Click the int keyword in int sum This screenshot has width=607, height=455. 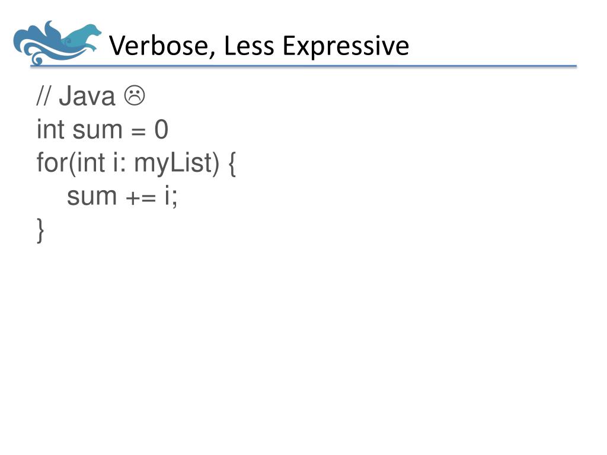(x=50, y=129)
